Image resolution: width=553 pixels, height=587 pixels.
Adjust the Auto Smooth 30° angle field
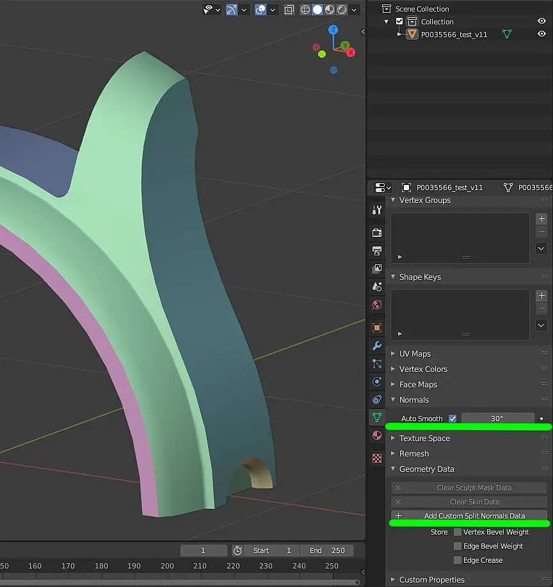(497, 419)
